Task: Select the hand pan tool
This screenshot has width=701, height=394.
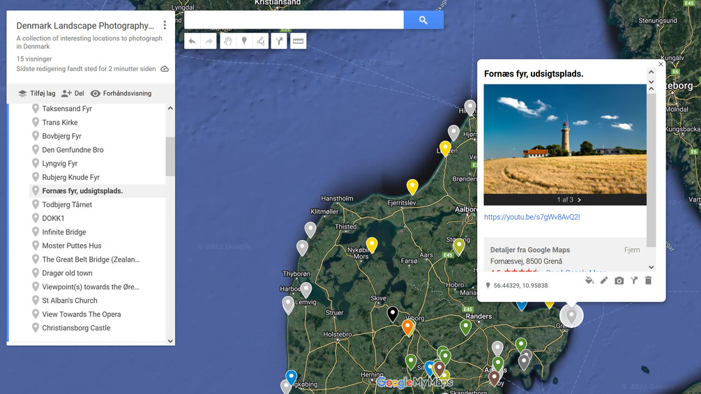Action: click(228, 42)
